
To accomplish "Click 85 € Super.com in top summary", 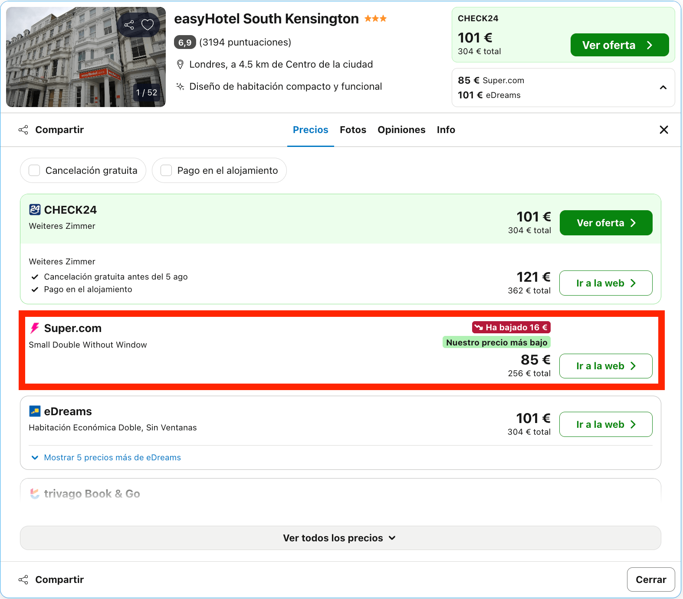I will tap(491, 80).
